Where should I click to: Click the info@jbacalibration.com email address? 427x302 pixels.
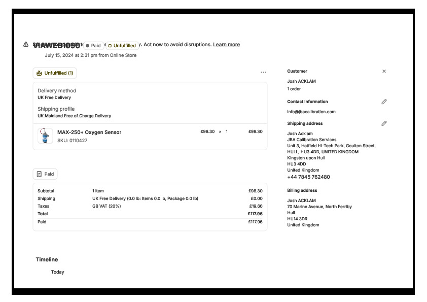click(x=311, y=112)
